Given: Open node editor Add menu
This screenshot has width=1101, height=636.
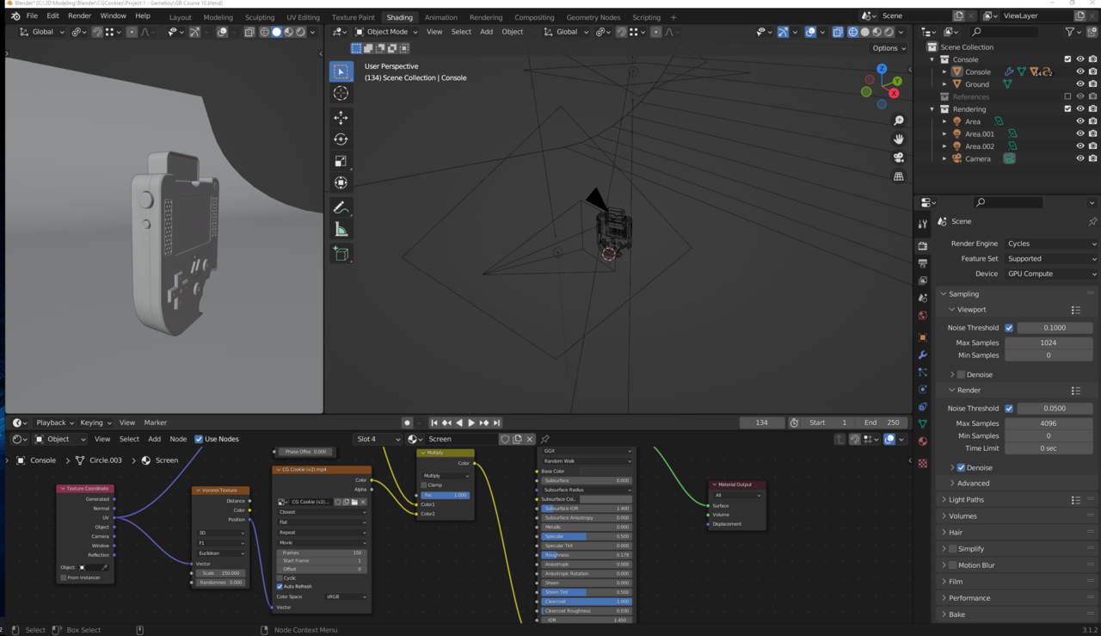Looking at the screenshot, I should coord(154,439).
